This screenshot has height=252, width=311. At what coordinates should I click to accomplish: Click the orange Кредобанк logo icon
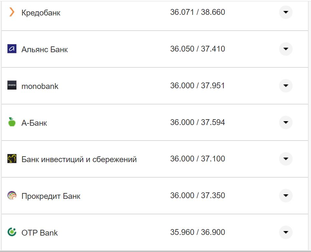tap(12, 12)
